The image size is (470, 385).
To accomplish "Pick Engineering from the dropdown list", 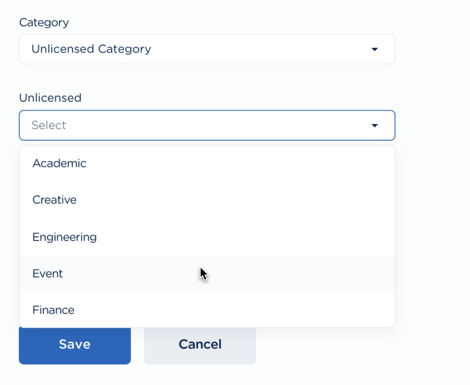I will [207, 237].
